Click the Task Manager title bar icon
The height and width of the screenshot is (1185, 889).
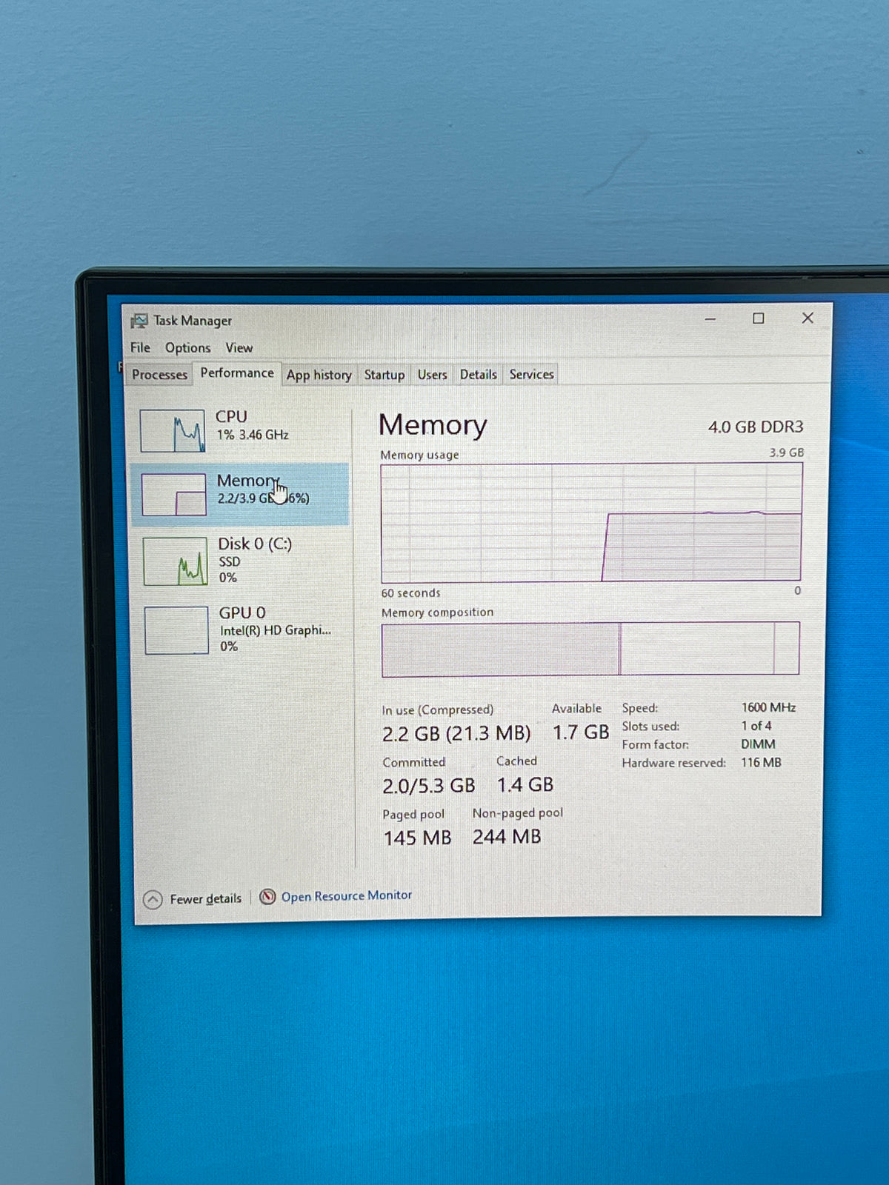(139, 321)
